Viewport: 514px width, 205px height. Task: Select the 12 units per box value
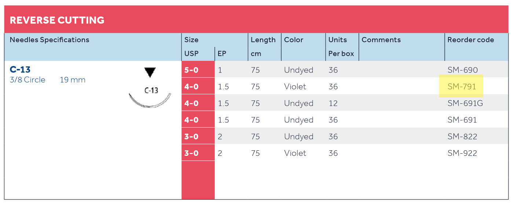pos(333,103)
